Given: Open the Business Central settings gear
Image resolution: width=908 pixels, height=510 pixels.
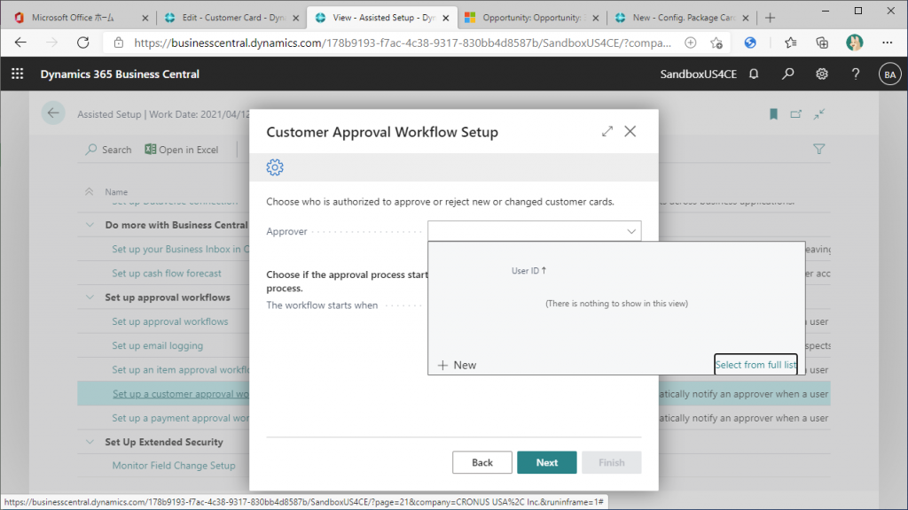Looking at the screenshot, I should tap(822, 74).
